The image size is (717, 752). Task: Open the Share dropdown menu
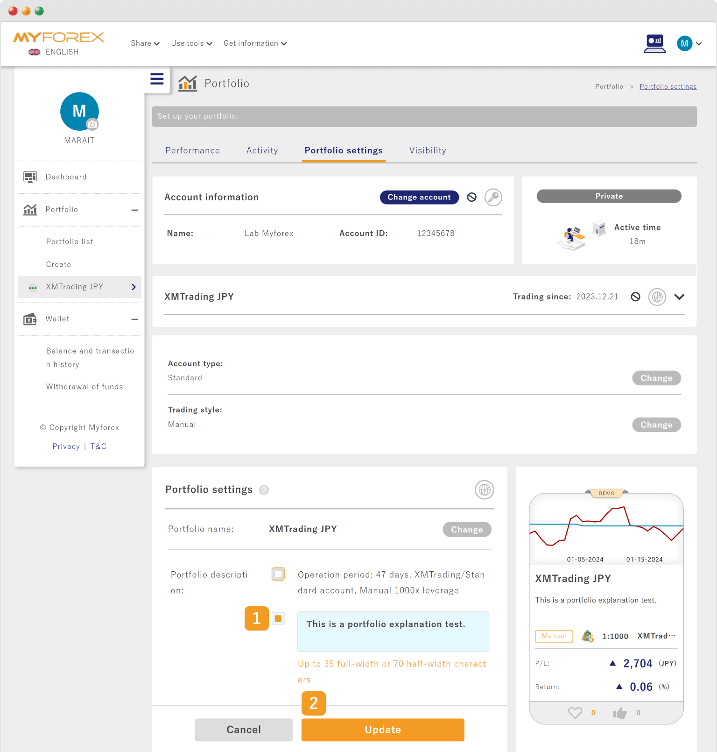pos(145,43)
